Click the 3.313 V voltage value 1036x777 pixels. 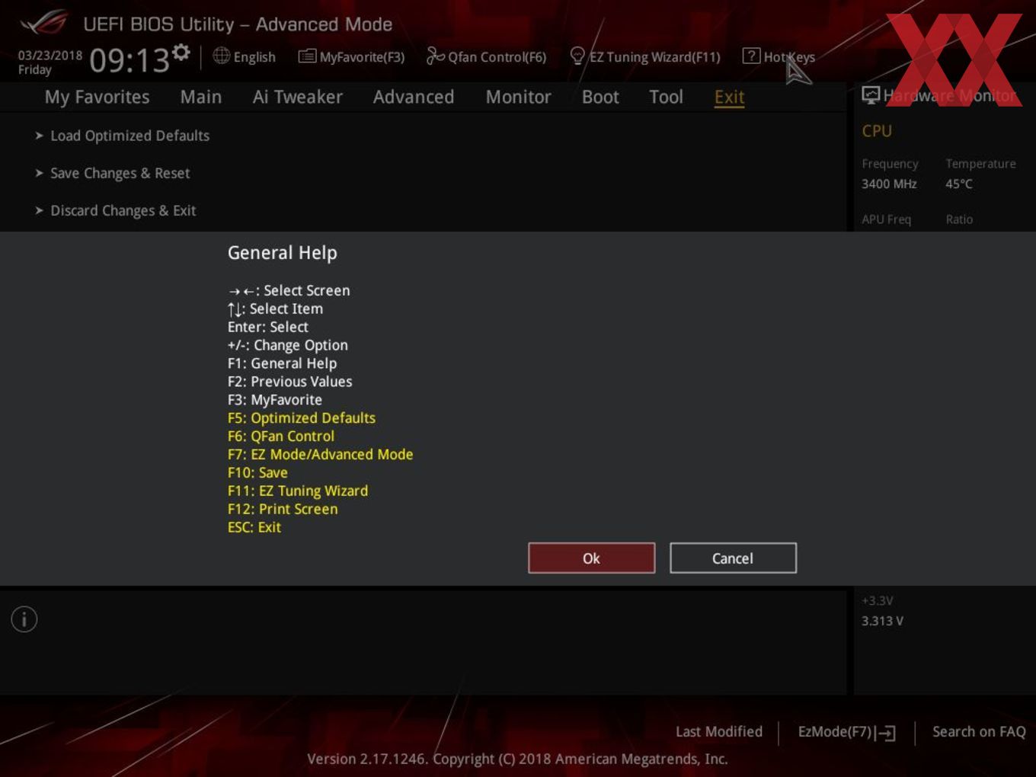coord(882,621)
